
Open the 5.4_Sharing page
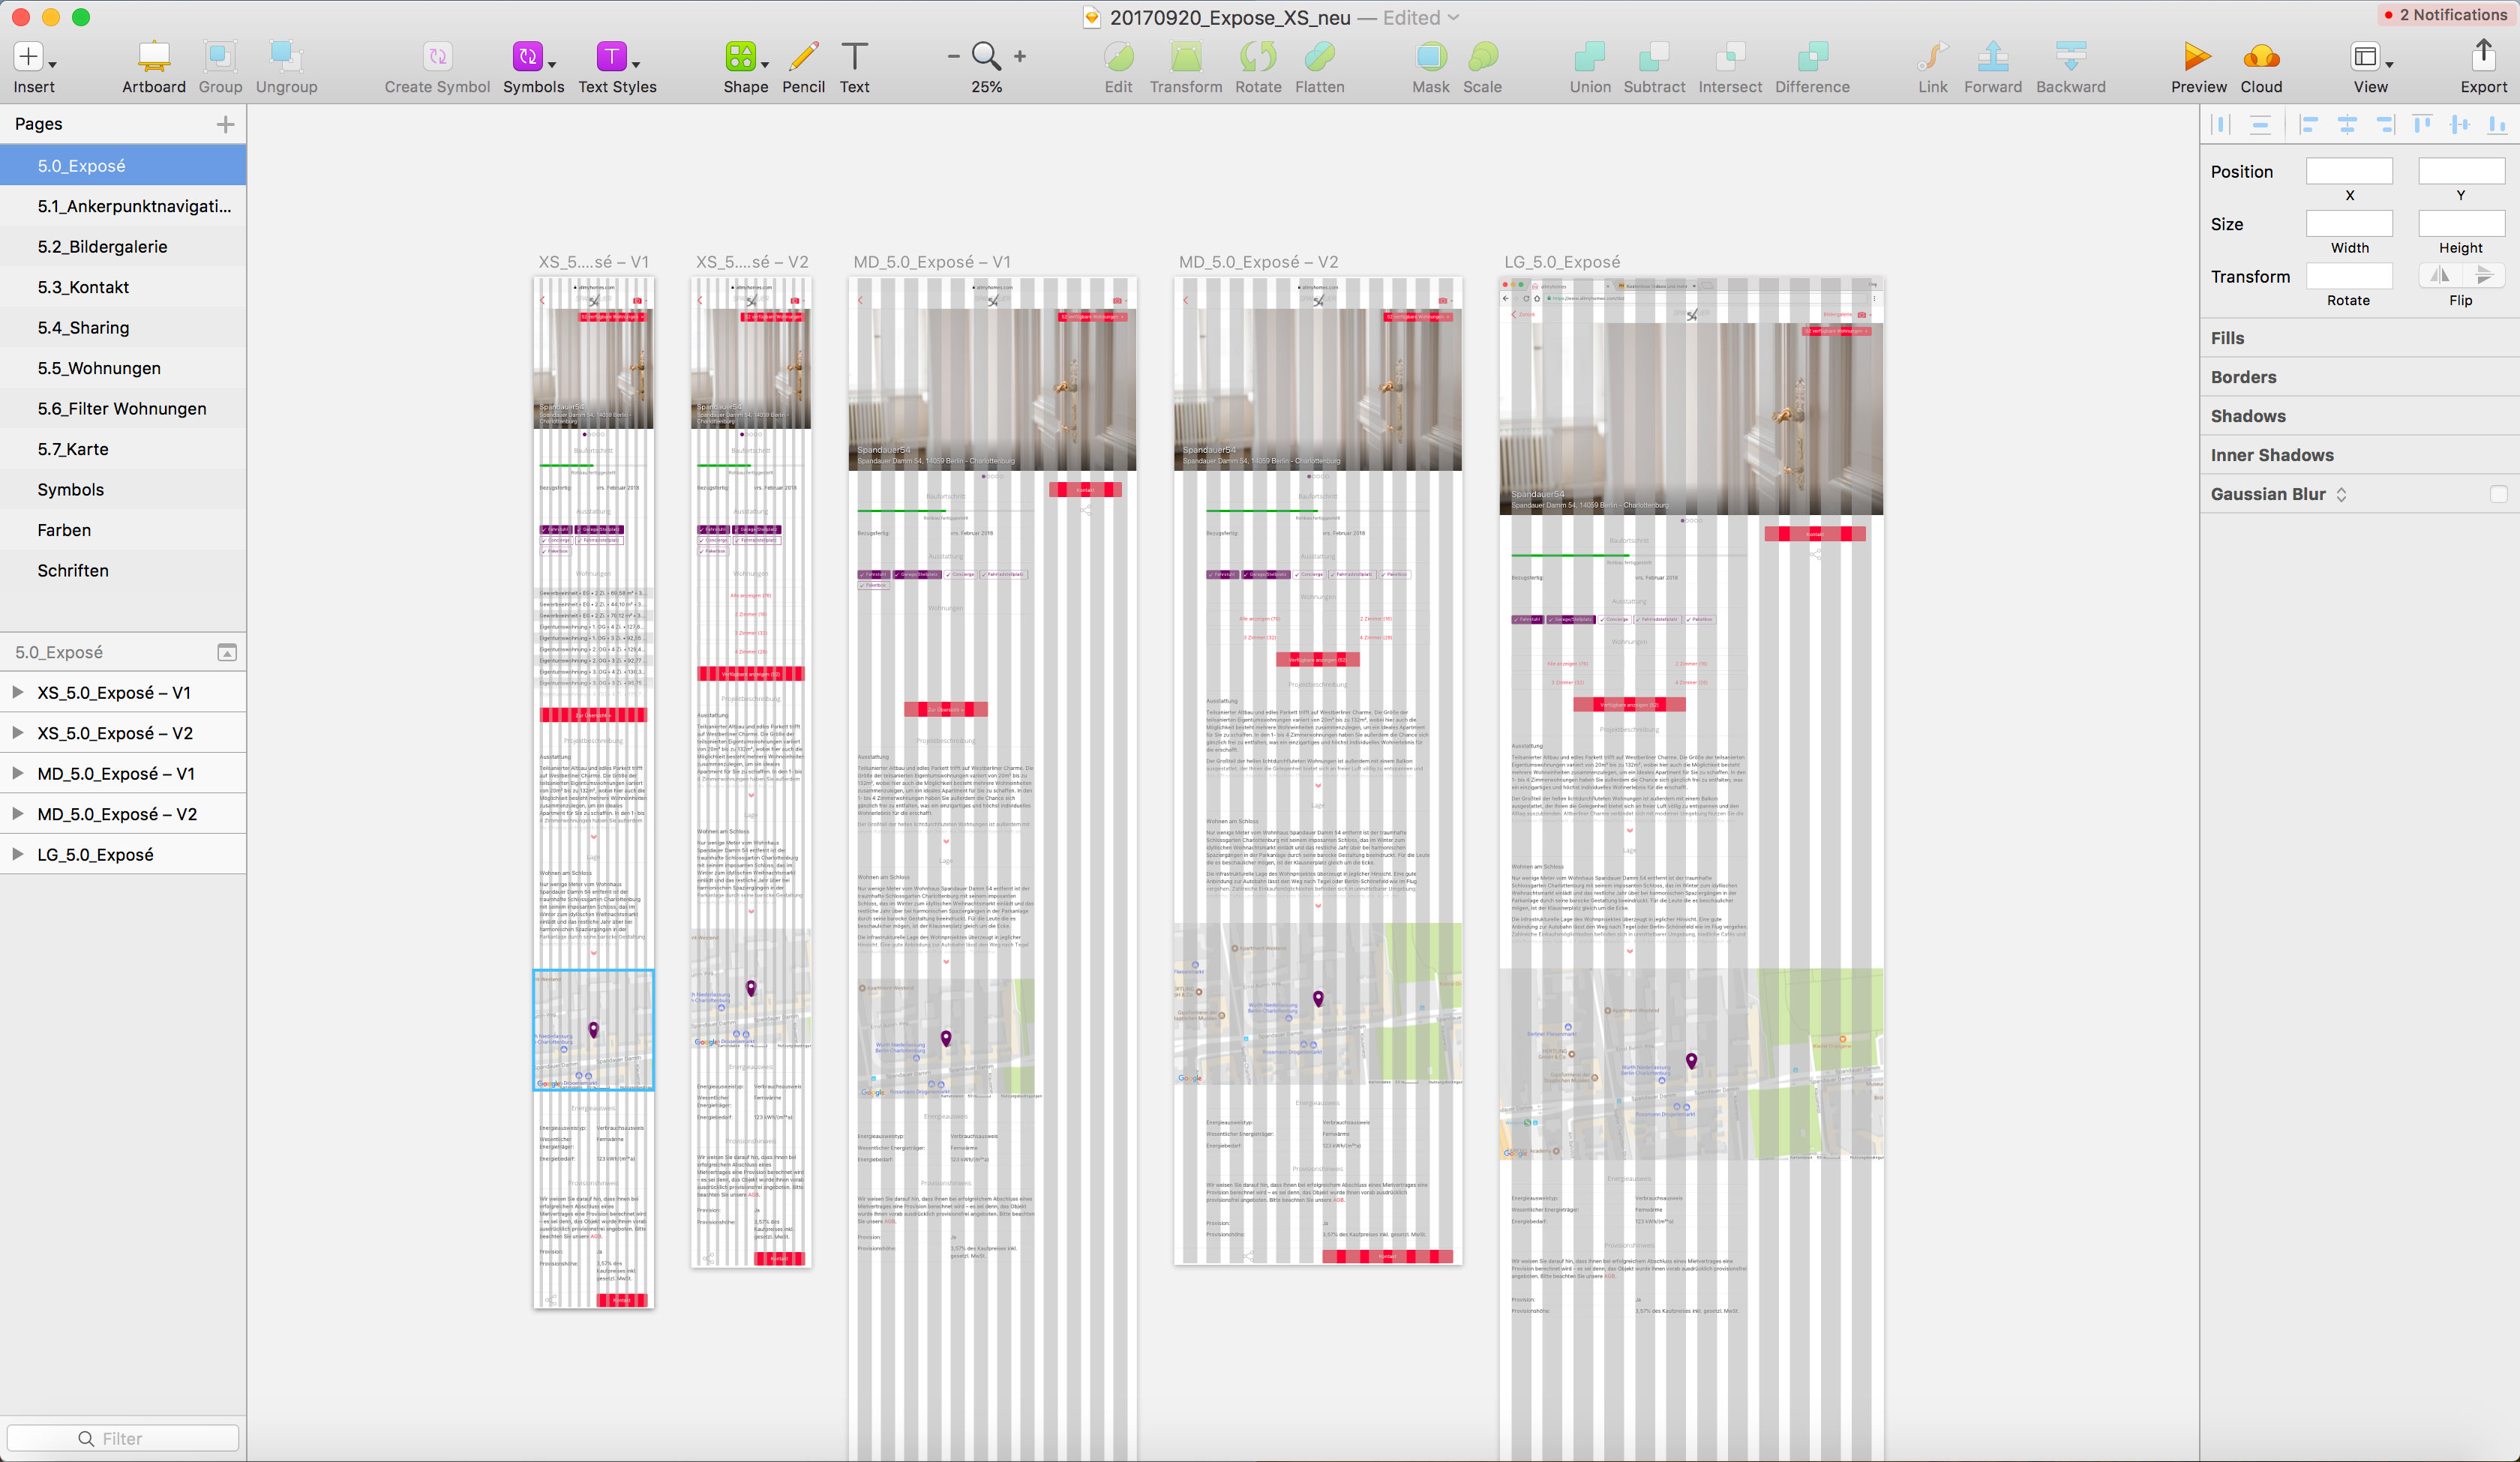123,327
